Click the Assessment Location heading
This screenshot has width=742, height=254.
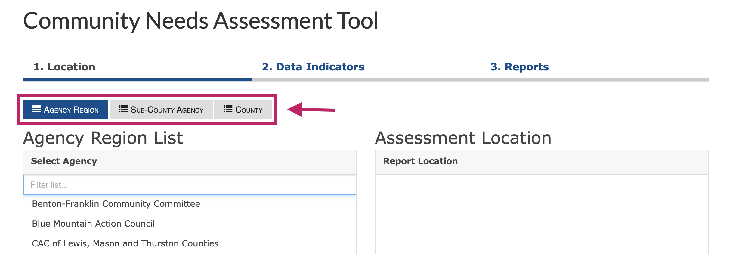pyautogui.click(x=463, y=138)
